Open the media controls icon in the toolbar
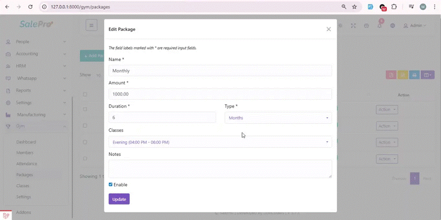The width and height of the screenshot is (441, 220). pos(411,7)
